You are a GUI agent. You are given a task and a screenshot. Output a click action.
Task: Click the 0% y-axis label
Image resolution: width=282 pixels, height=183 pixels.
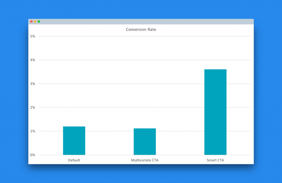click(x=32, y=155)
